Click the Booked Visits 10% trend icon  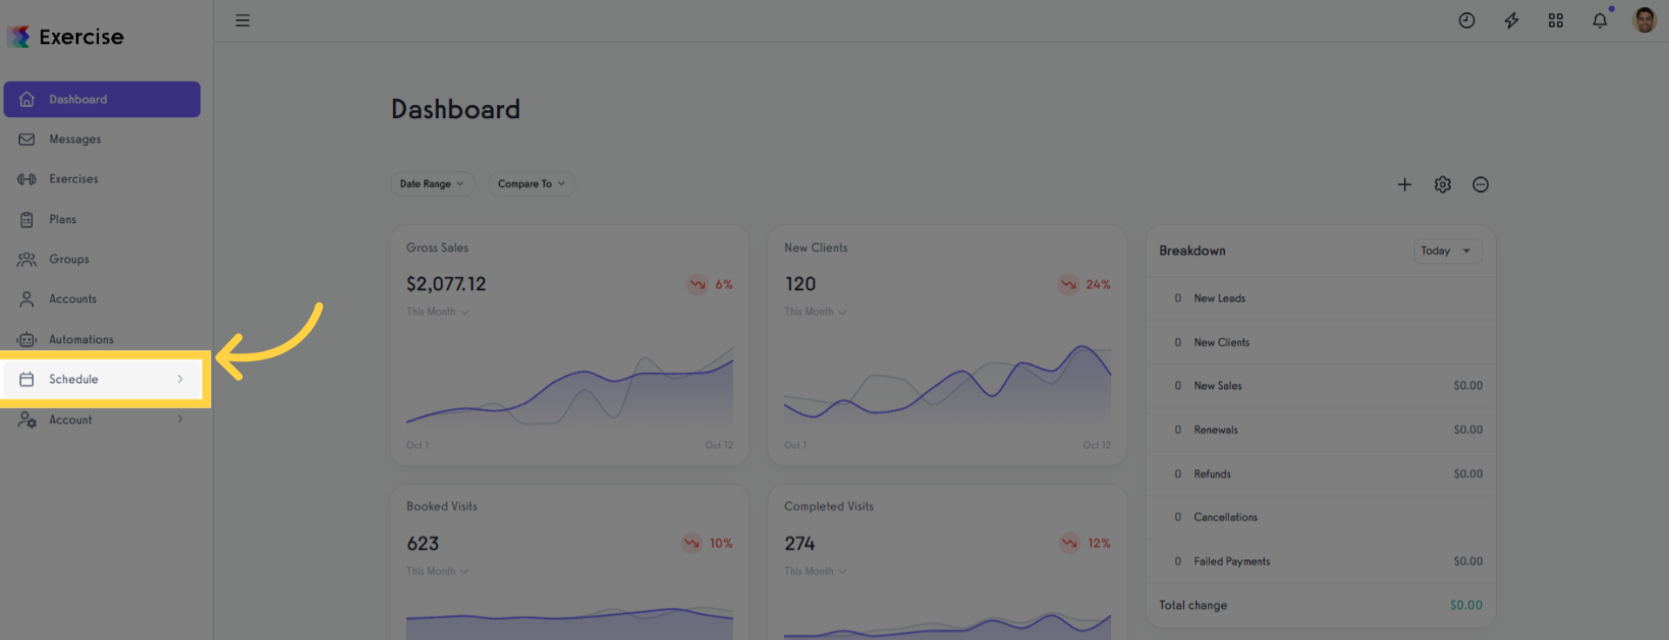point(691,544)
